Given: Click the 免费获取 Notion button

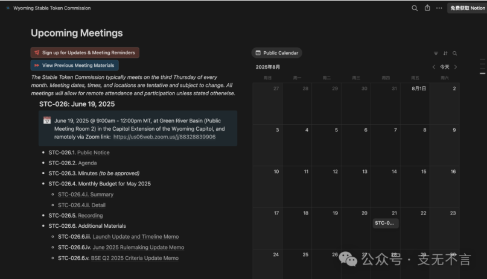Looking at the screenshot, I should pos(467,8).
